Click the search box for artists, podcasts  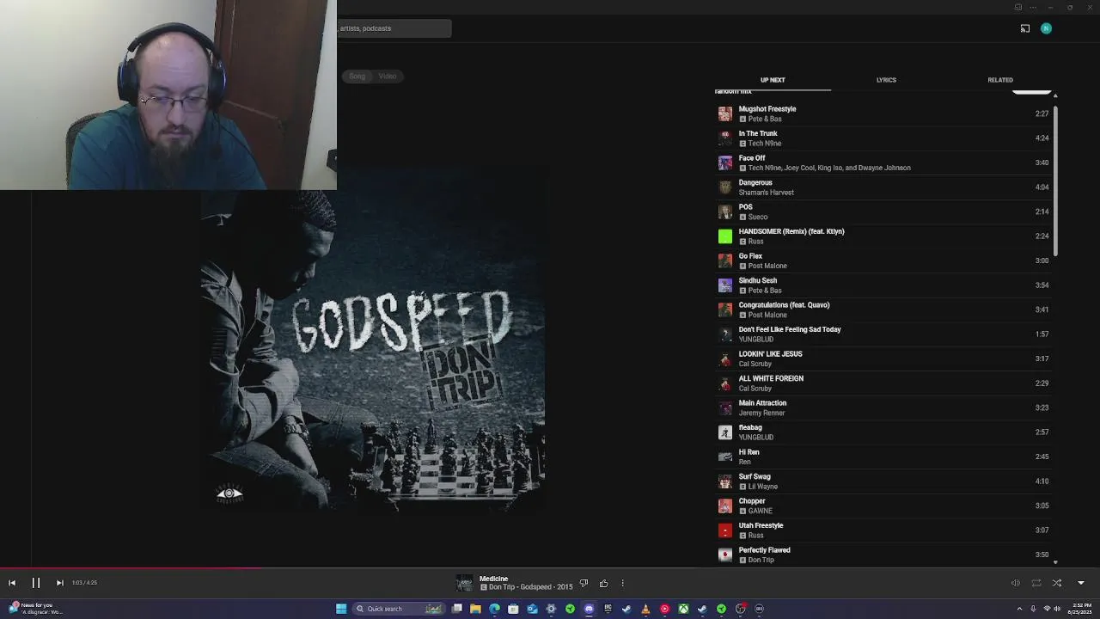tap(394, 28)
